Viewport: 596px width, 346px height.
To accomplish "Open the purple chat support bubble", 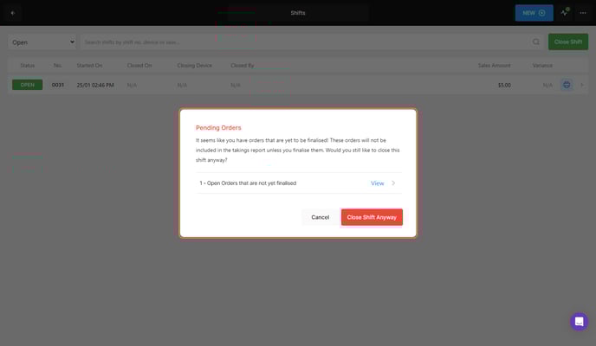I will tap(579, 321).
